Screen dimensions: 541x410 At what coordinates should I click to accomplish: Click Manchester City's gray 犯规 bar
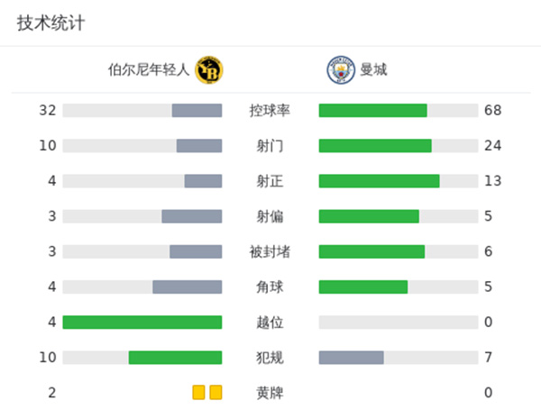[x=351, y=358]
